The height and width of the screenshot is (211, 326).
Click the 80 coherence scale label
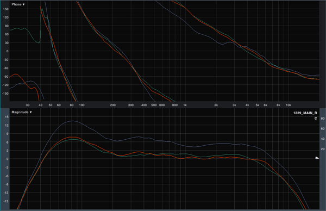[x=323, y=119]
